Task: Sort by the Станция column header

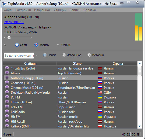Action: pyautogui.click(x=30, y=64)
